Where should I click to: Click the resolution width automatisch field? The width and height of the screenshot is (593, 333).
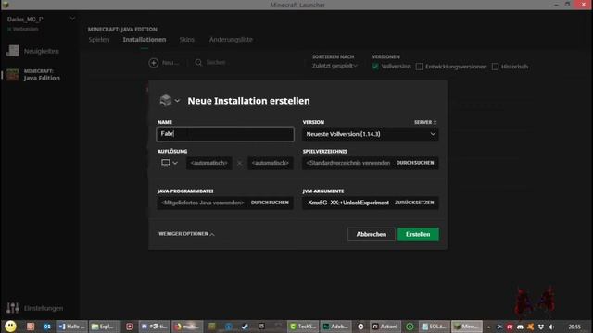(x=209, y=163)
